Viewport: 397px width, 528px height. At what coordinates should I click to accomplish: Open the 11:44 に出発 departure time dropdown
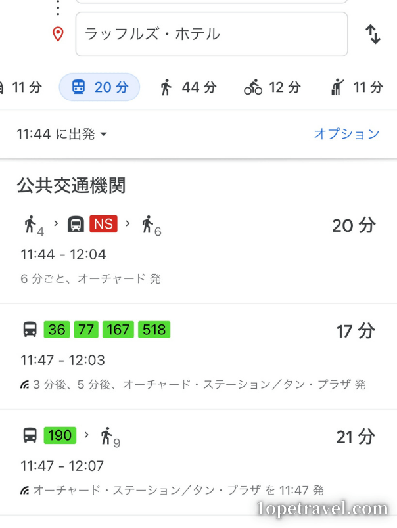point(62,134)
